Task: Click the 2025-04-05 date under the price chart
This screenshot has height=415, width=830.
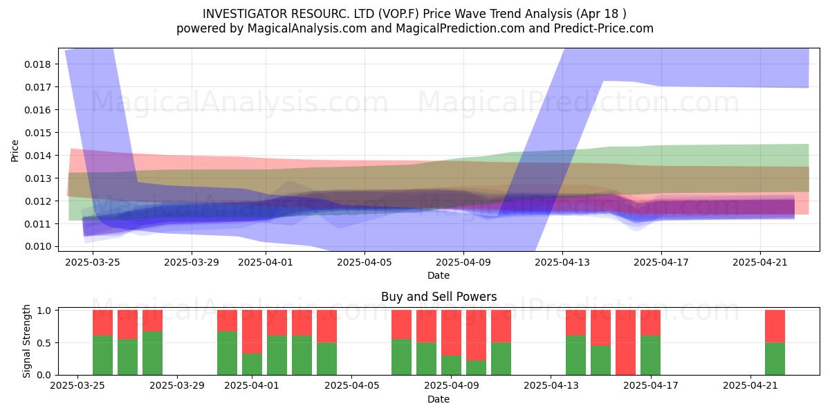Action: (365, 263)
